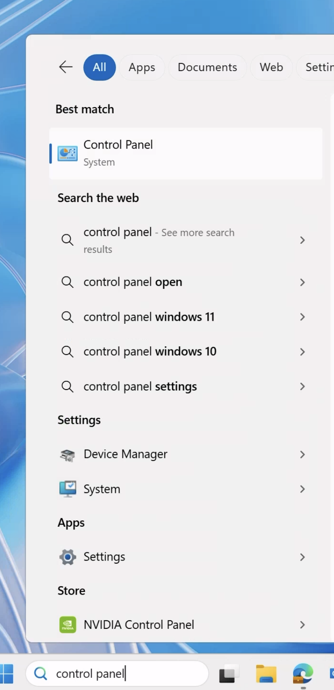This screenshot has height=690, width=334.
Task: Launch the Settings app gear icon
Action: (x=68, y=557)
